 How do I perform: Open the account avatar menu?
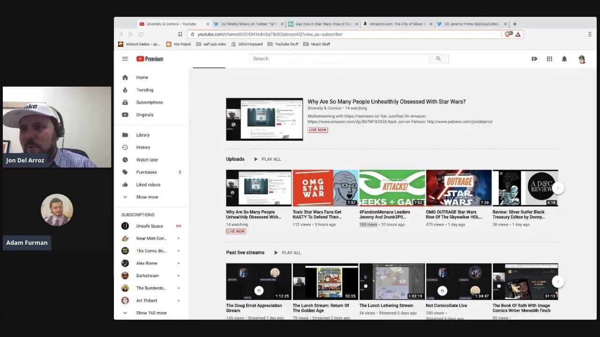582,59
